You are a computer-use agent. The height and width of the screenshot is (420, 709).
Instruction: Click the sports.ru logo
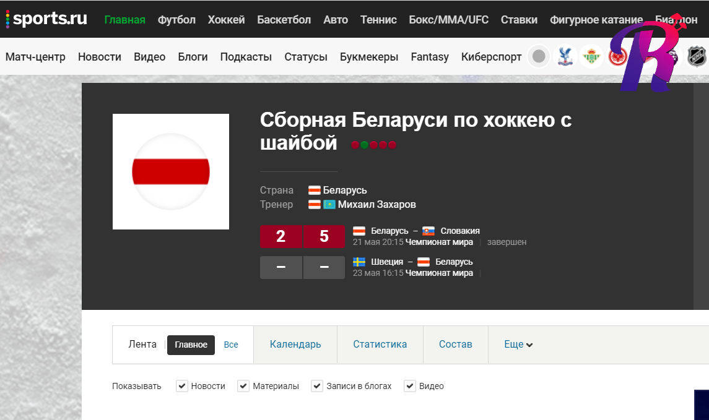coord(46,19)
